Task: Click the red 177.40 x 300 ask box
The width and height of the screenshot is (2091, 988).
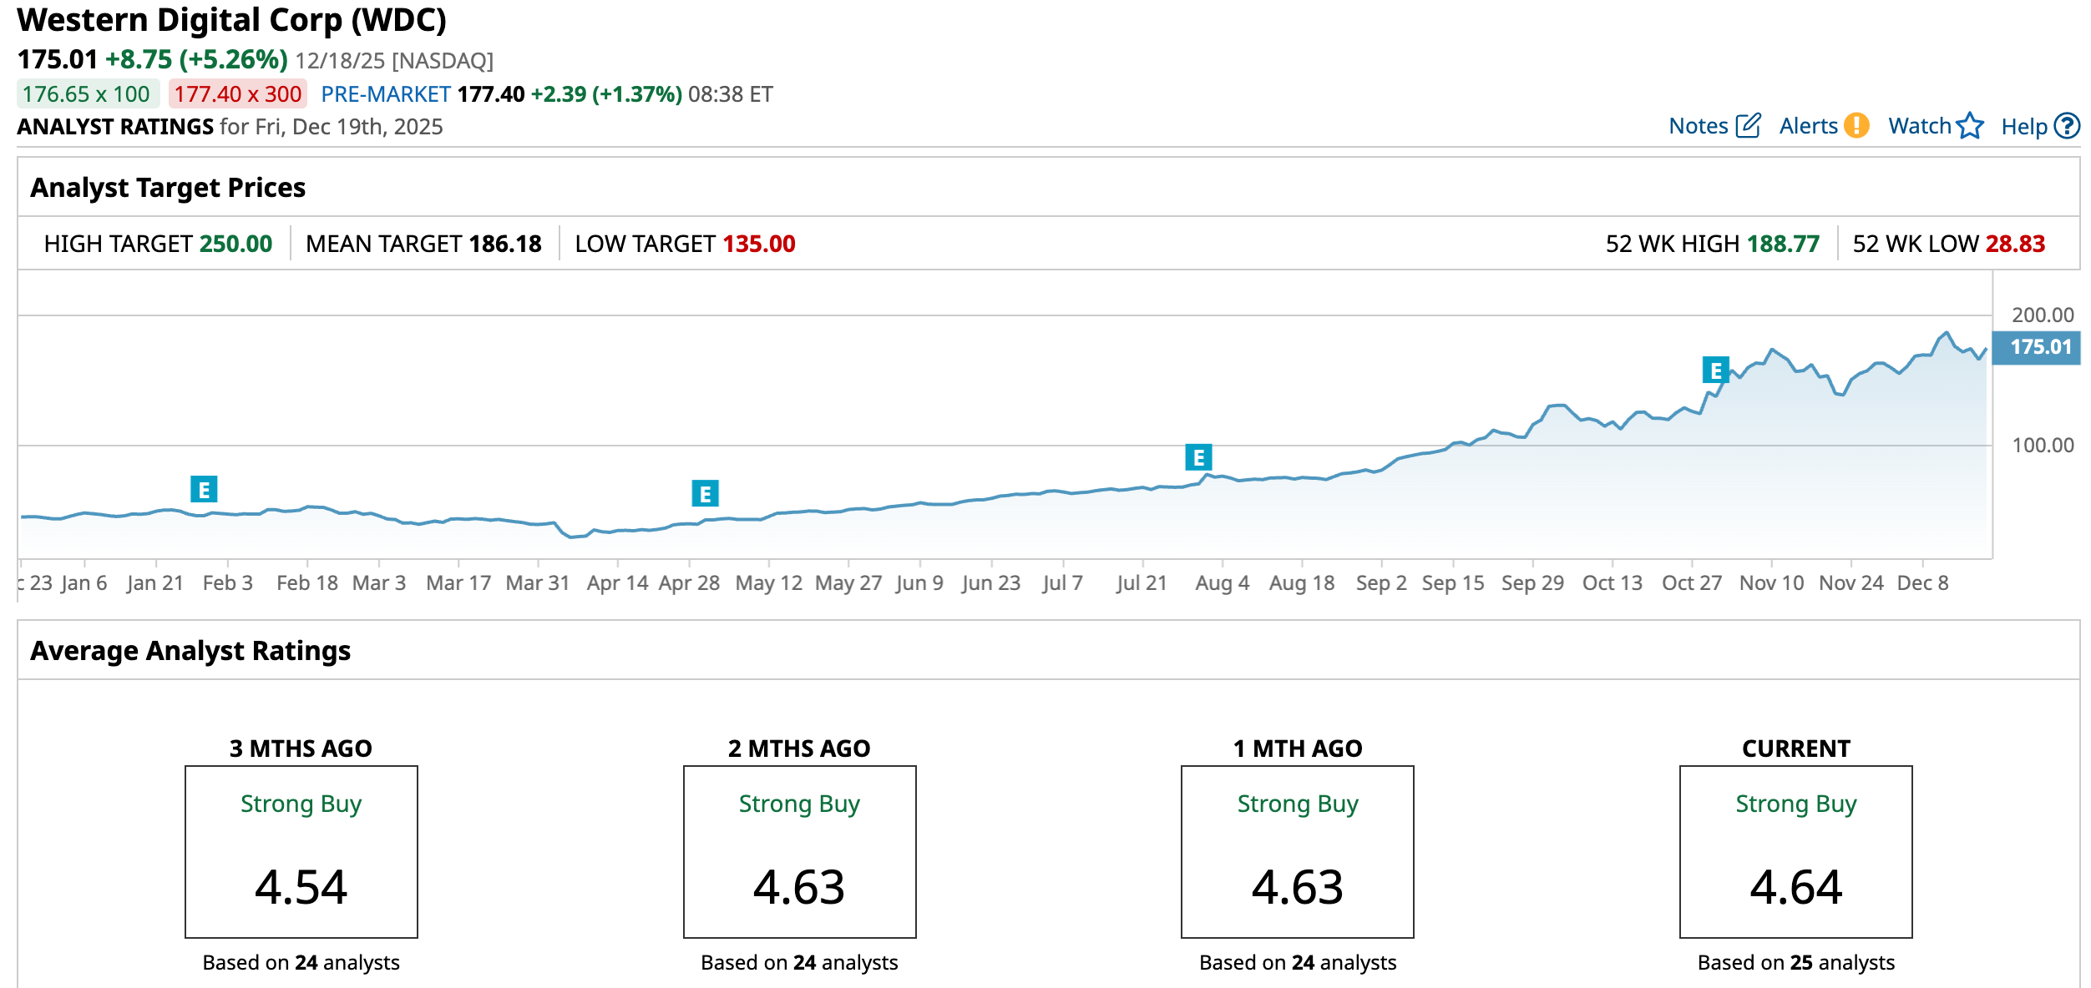Action: point(238,94)
